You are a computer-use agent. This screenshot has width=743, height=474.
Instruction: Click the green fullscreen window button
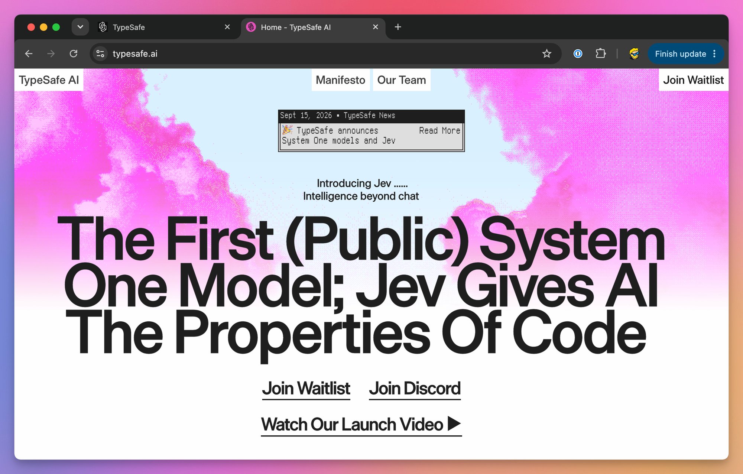(56, 27)
